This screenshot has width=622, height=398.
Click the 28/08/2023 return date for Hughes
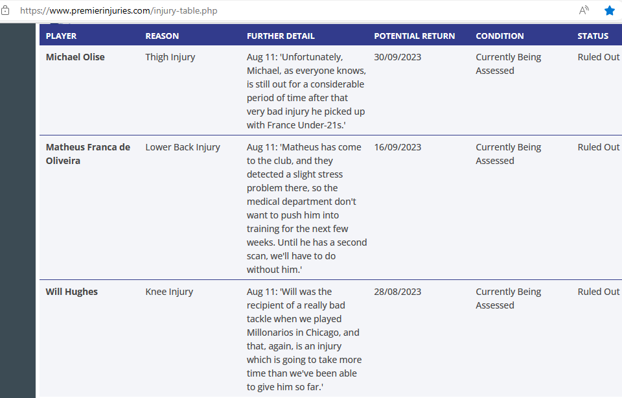(397, 292)
